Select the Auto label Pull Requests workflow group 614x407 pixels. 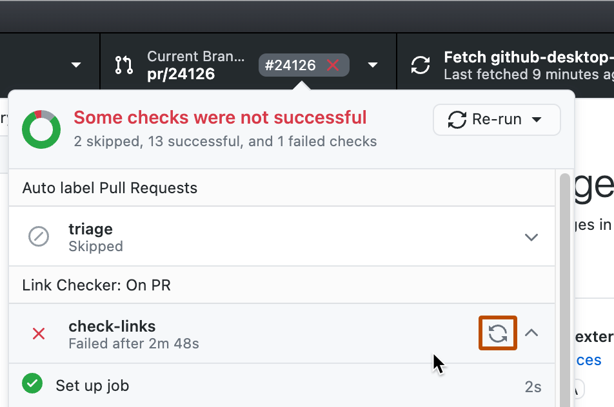point(110,187)
